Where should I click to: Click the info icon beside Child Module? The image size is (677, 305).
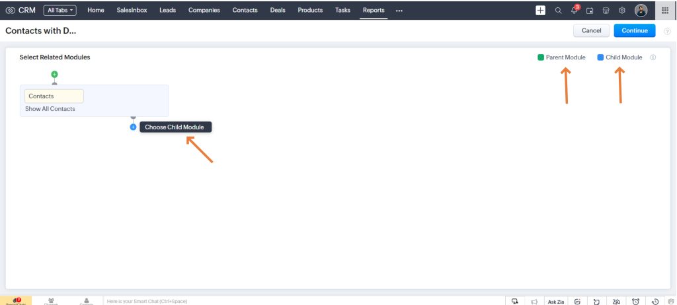[x=653, y=57]
